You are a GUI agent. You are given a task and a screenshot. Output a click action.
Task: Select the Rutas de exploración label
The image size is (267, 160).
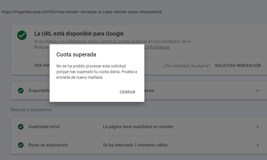click(48, 145)
